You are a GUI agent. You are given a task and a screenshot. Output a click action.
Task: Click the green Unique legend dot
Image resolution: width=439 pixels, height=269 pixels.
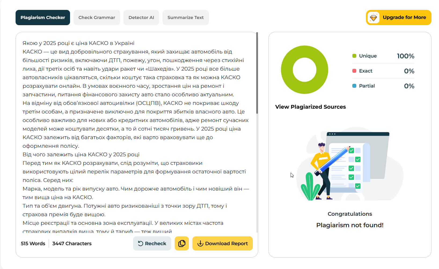(354, 56)
